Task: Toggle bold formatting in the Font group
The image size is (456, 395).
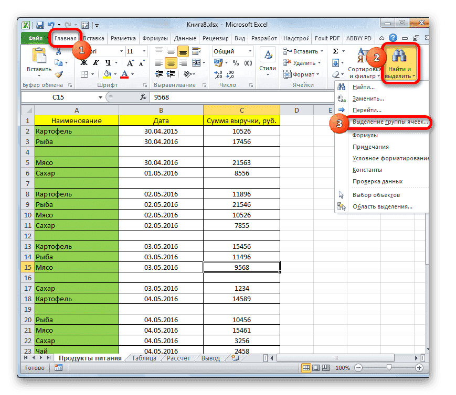Action: coord(84,63)
